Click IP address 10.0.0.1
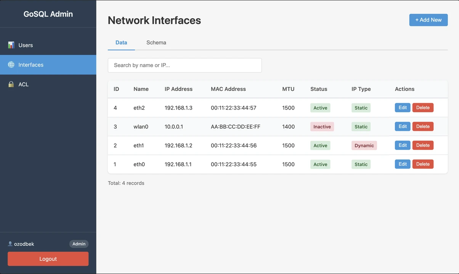The height and width of the screenshot is (274, 459). click(x=174, y=127)
